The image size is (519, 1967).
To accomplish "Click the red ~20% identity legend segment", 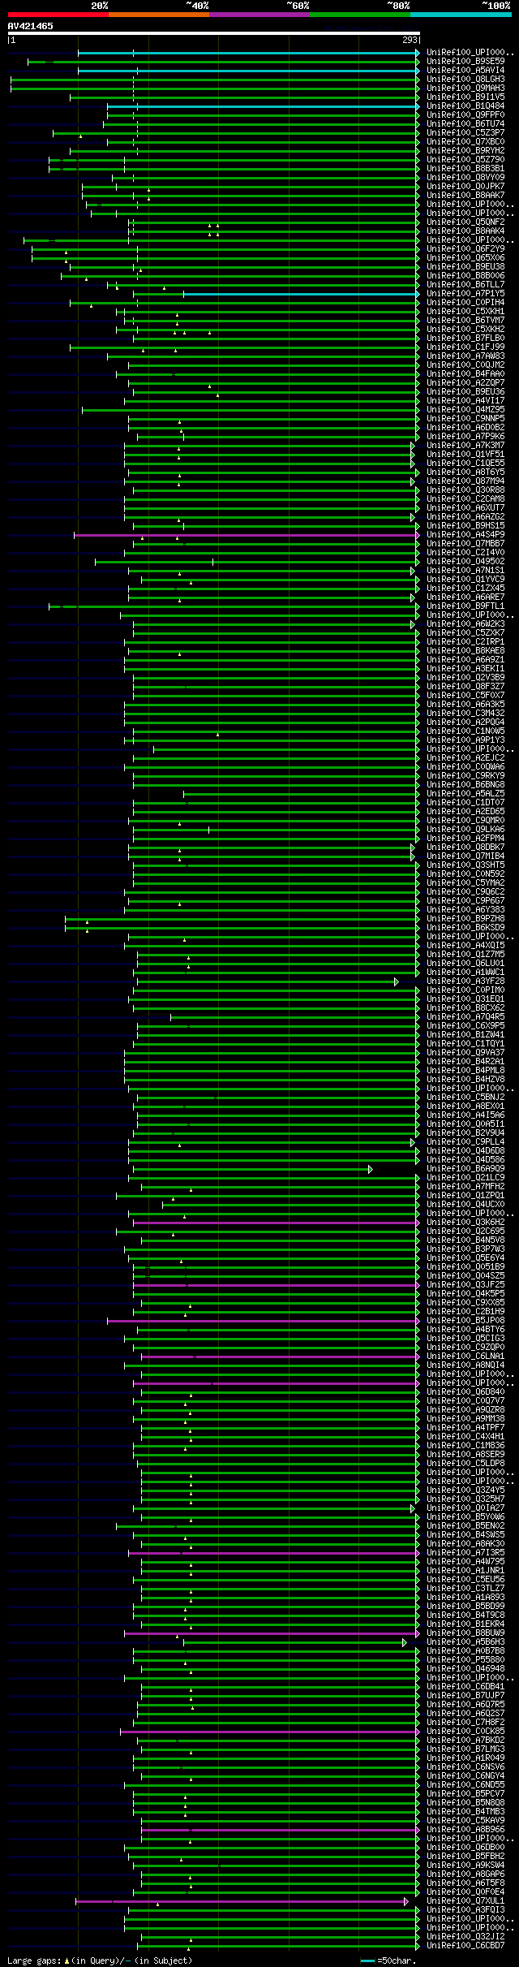I will click(x=58, y=15).
